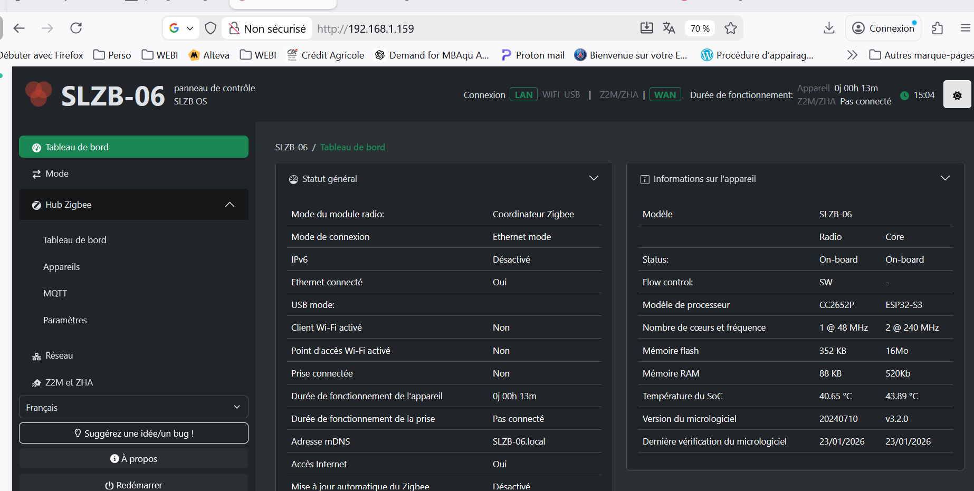
Task: Open the Français language dropdown
Action: (x=133, y=407)
